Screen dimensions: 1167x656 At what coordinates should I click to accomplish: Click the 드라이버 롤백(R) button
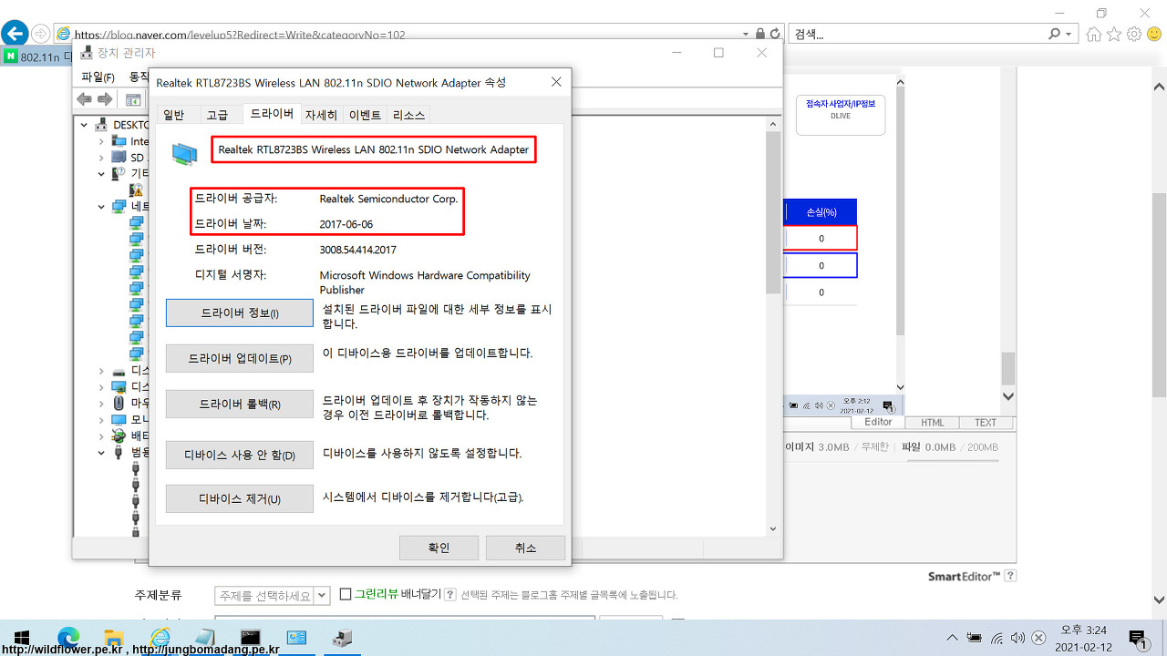point(240,405)
